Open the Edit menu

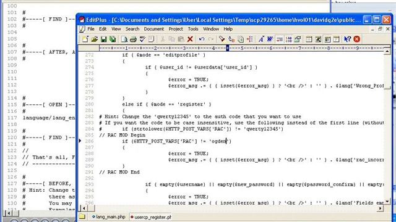point(103,29)
